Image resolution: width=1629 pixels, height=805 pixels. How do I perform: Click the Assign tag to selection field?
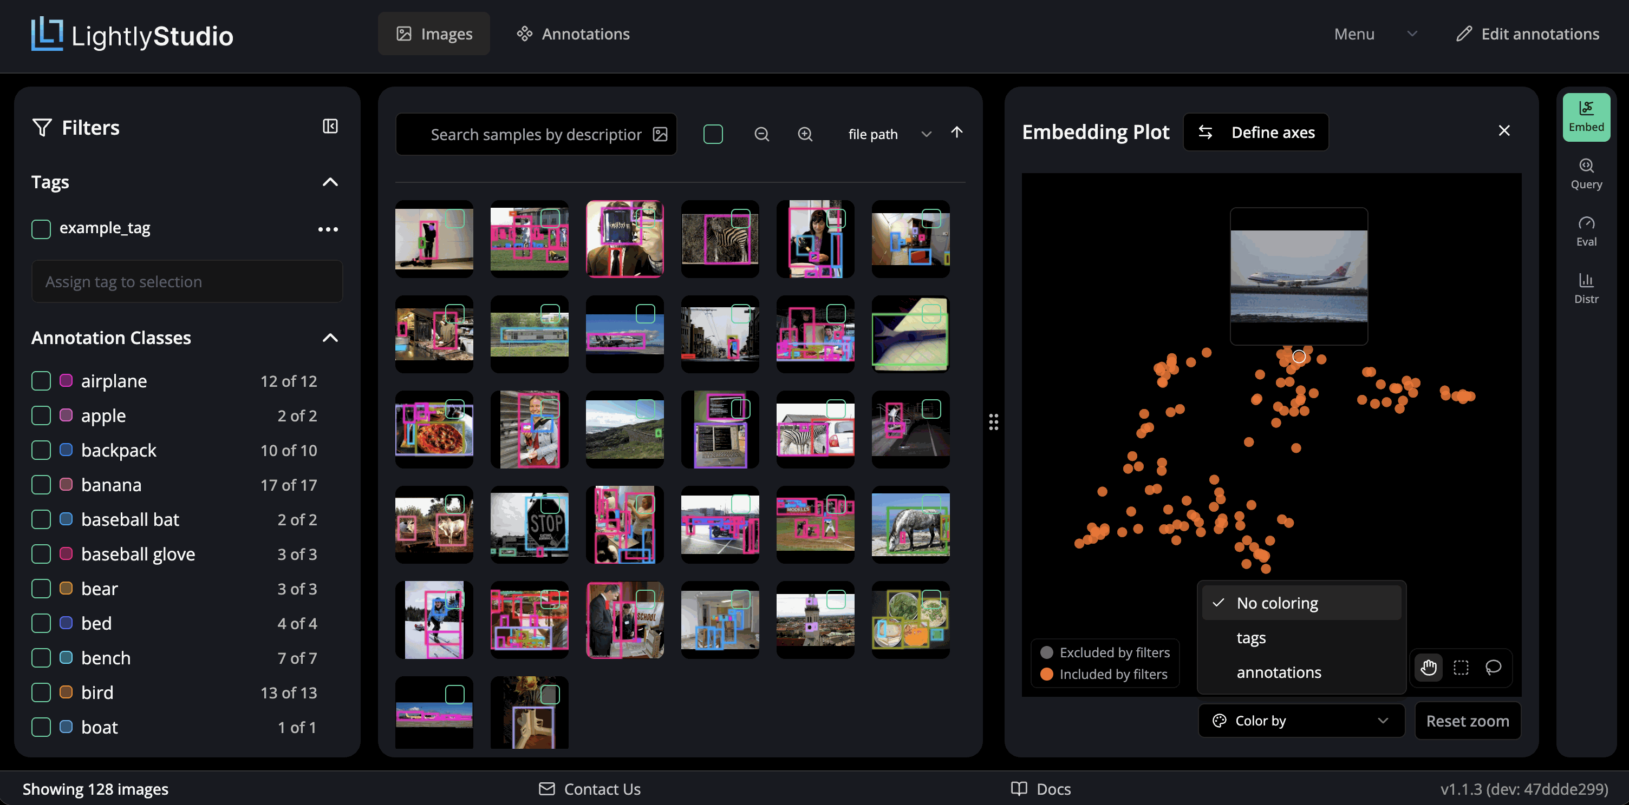tap(187, 282)
